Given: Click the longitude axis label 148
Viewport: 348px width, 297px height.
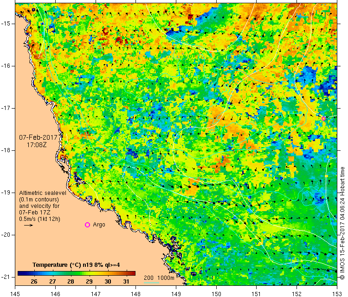Looking at the screenshot, I should coord(136,294).
